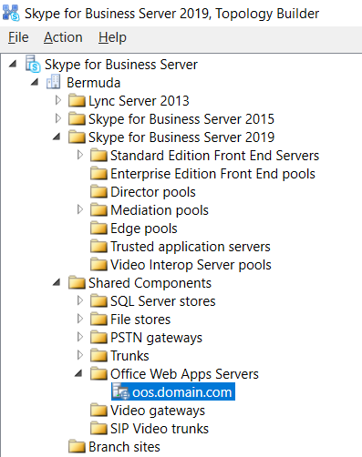Expand the Lync Server 2013 node
The width and height of the screenshot is (362, 457).
click(x=57, y=100)
